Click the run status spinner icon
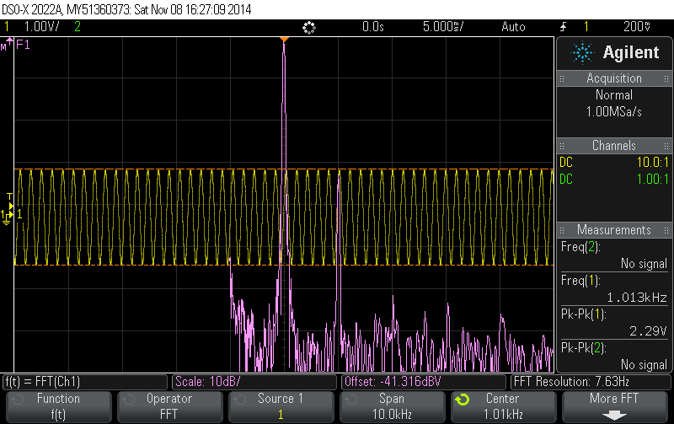Viewport: 674px width, 424px height. coord(309,28)
